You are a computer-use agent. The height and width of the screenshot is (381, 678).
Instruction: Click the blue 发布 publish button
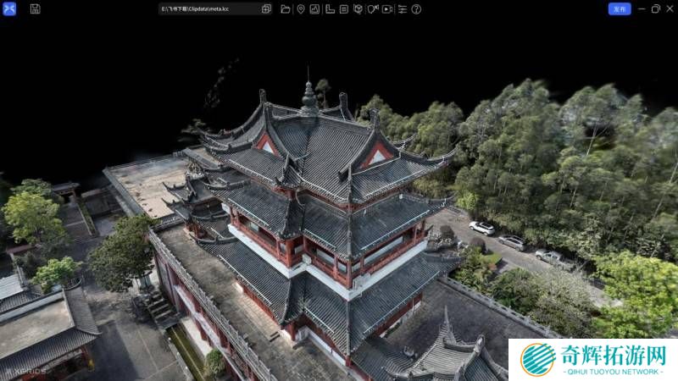click(620, 8)
